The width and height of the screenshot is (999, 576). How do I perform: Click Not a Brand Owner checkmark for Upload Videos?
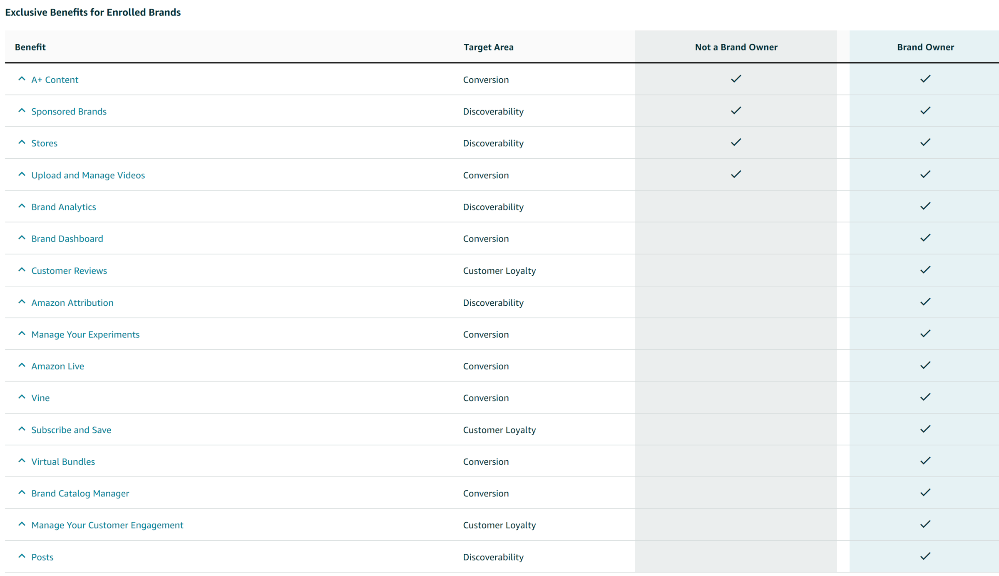pyautogui.click(x=736, y=174)
